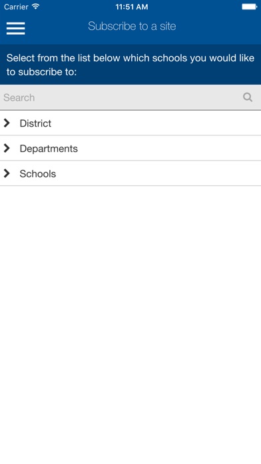Click the Departments label text
Viewport: 261px width, 464px height.
tap(49, 148)
